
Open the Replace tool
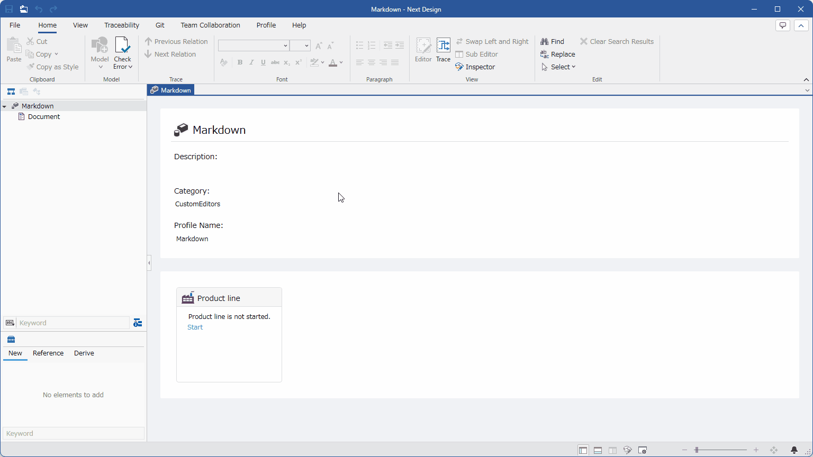coord(557,54)
